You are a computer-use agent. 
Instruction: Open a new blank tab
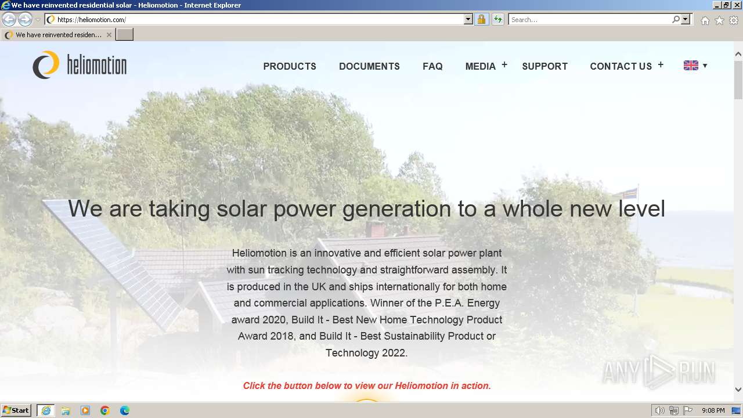[125, 35]
